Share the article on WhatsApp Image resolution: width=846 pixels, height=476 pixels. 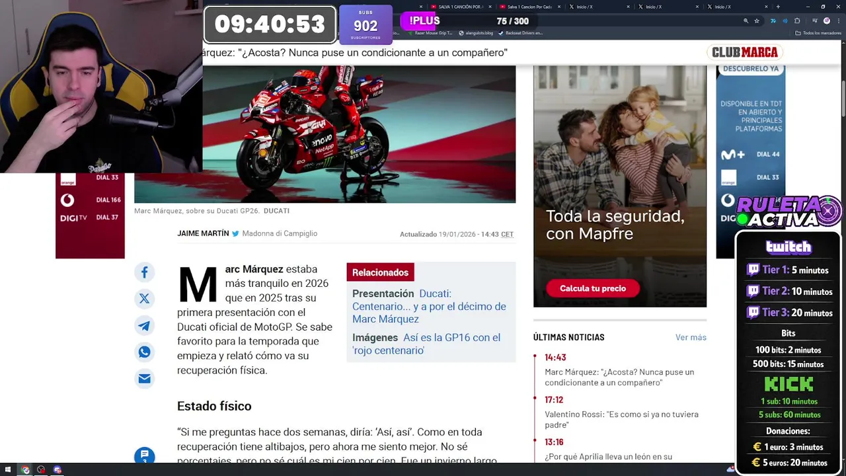[144, 352]
